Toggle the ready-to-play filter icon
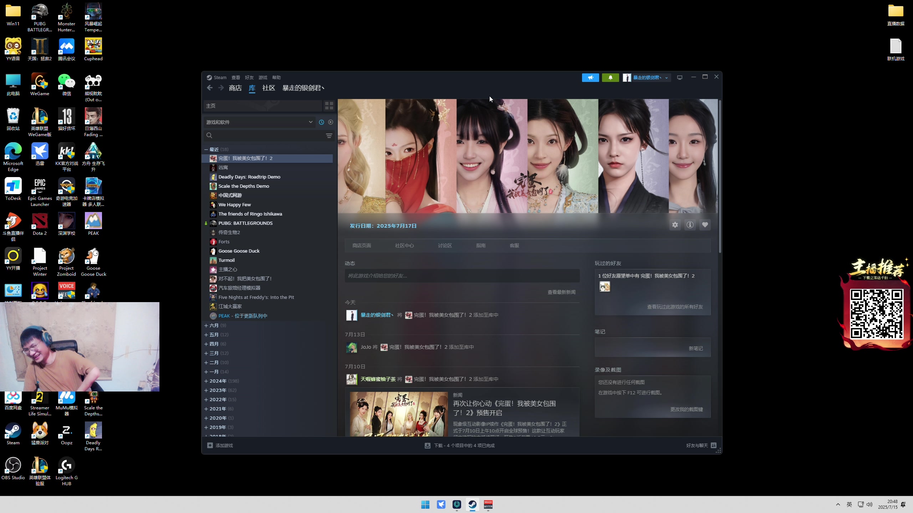The height and width of the screenshot is (513, 913). tap(331, 122)
